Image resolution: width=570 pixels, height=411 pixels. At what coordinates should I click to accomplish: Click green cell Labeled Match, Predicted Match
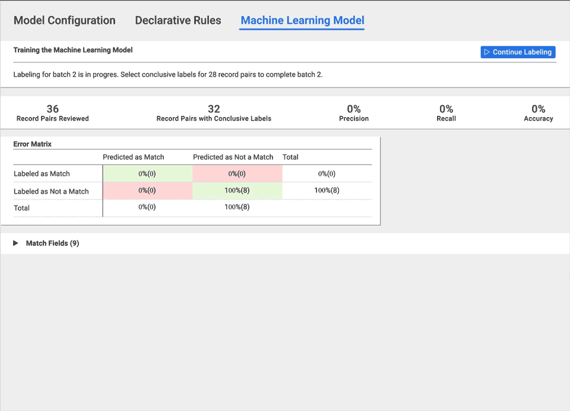click(147, 174)
